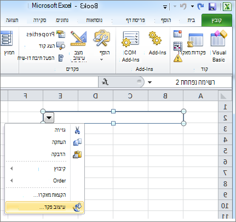The height and width of the screenshot is (222, 236).
Task: Click the insert function fx button
Action: tap(105, 82)
